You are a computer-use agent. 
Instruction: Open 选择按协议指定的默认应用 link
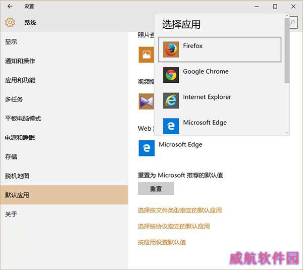pyautogui.click(x=174, y=226)
